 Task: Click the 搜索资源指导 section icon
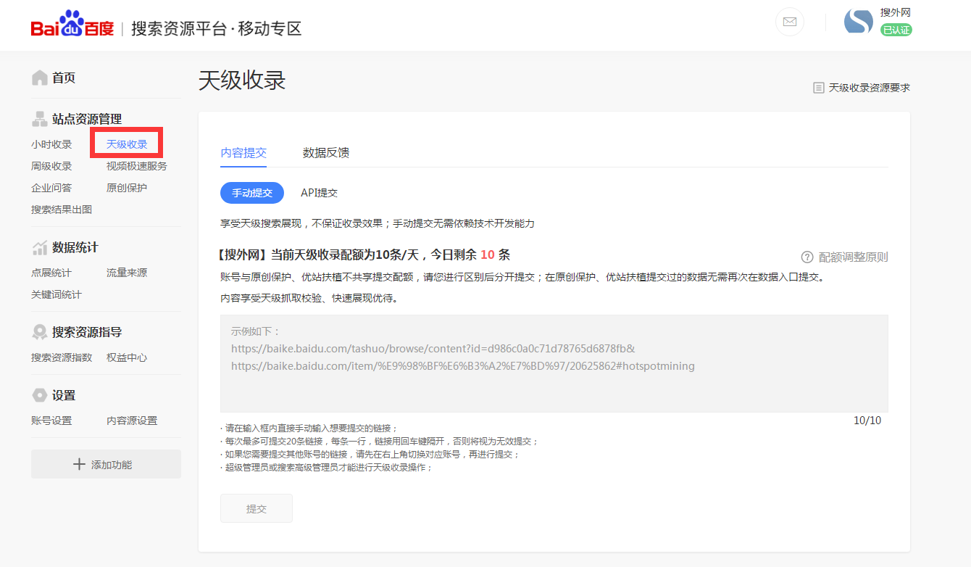click(40, 330)
